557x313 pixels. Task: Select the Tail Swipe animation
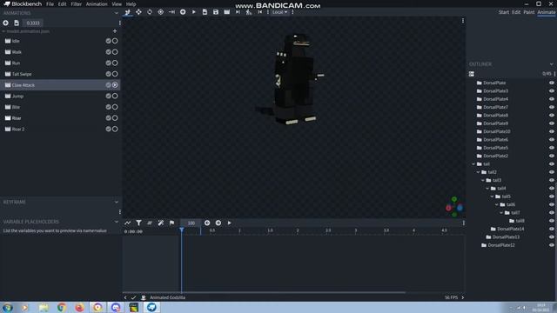pyautogui.click(x=60, y=74)
